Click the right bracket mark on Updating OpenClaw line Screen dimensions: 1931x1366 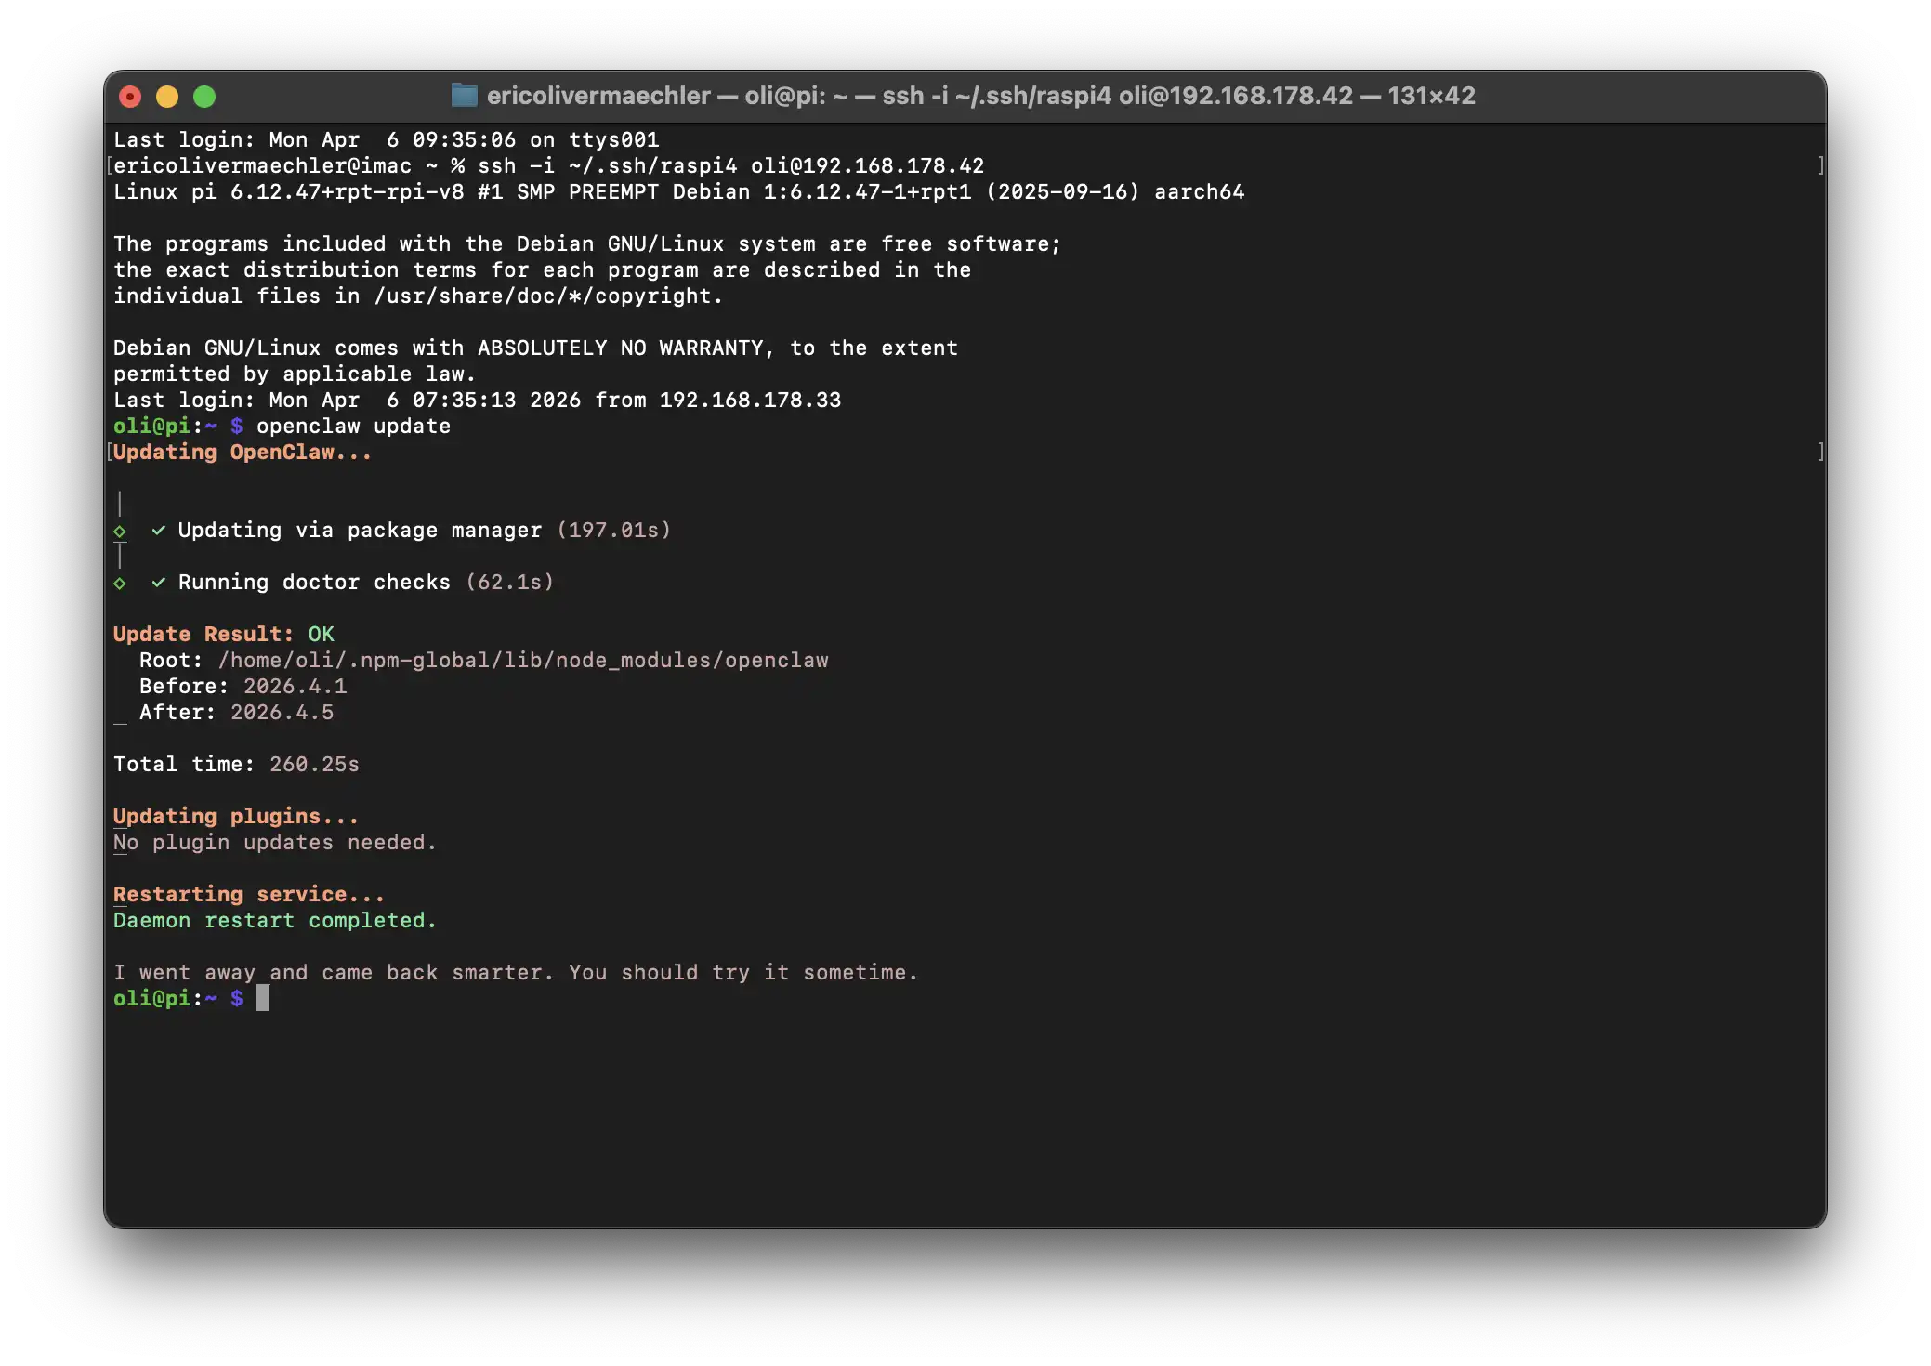1820,452
